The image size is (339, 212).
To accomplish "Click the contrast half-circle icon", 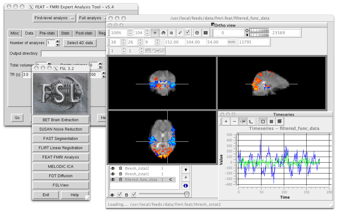I will click(247, 35).
